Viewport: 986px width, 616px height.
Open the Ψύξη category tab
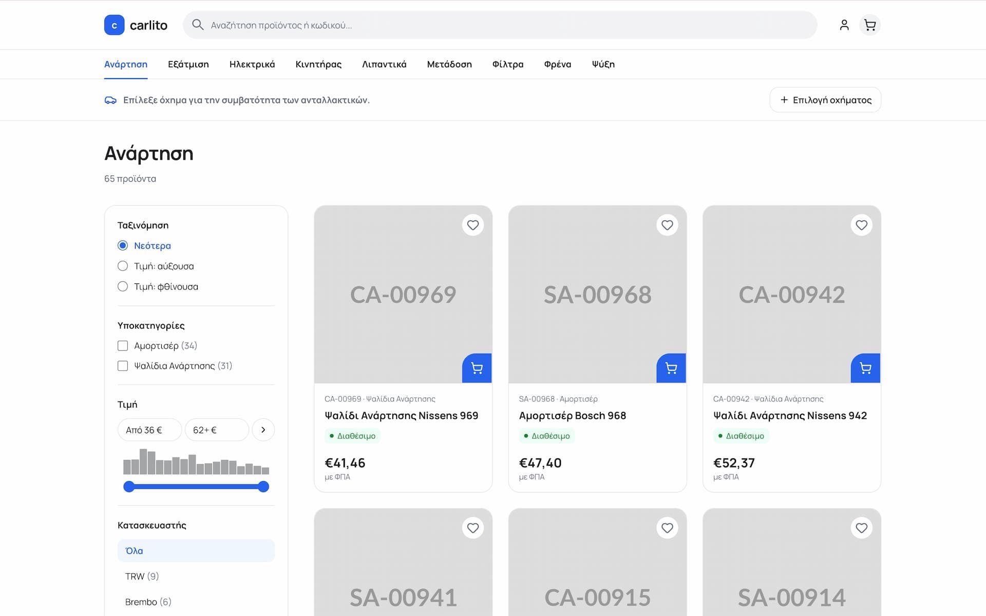point(603,64)
